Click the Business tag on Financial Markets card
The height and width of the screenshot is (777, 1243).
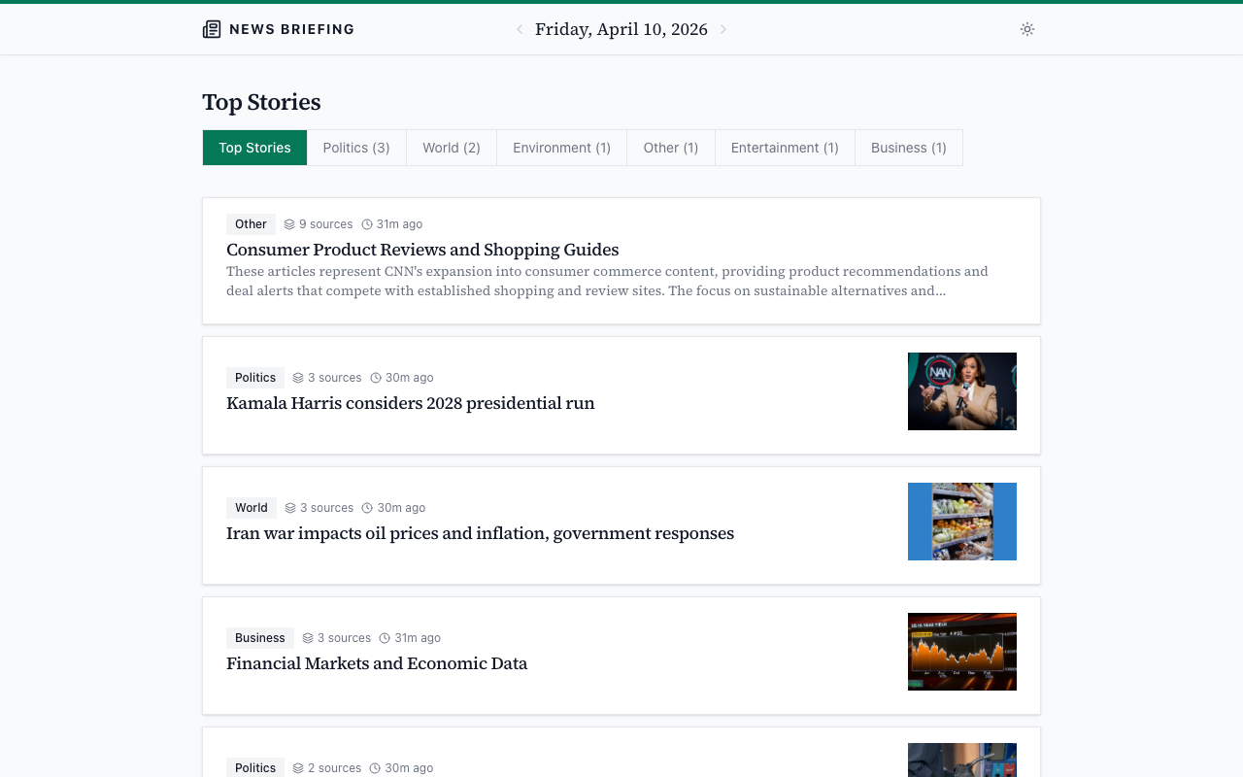pos(260,638)
